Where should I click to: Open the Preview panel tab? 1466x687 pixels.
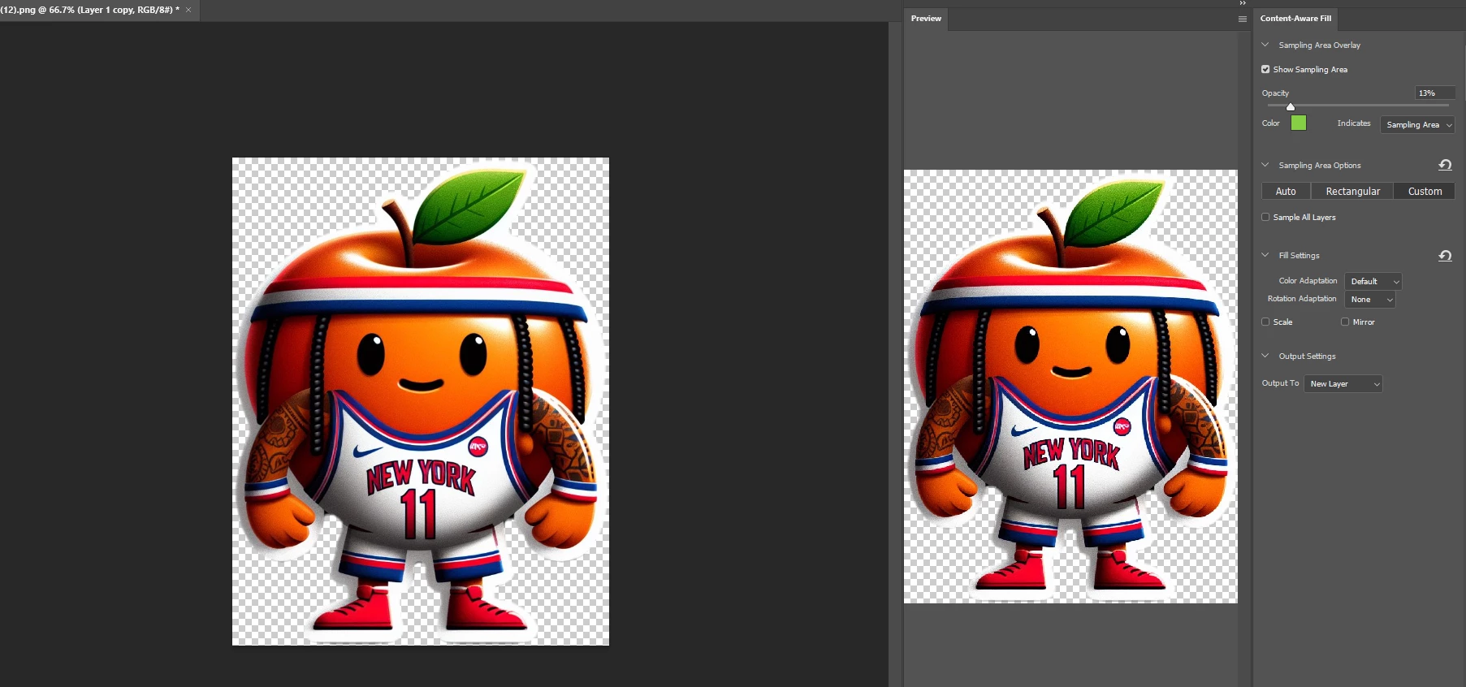pyautogui.click(x=926, y=19)
